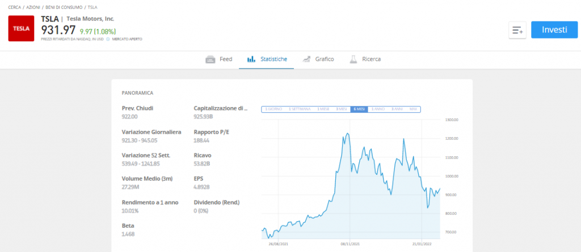Click the 26/08/2021 chart date label
Image resolution: width=581 pixels, height=252 pixels.
[x=278, y=244]
